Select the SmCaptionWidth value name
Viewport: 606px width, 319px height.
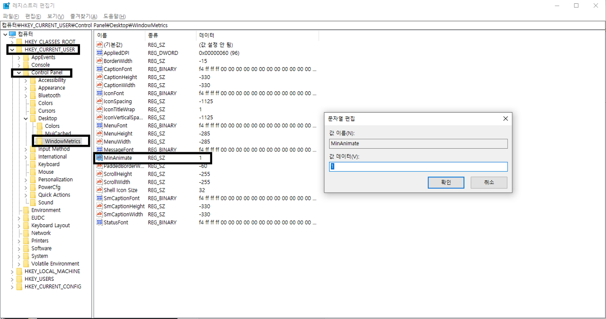(123, 214)
